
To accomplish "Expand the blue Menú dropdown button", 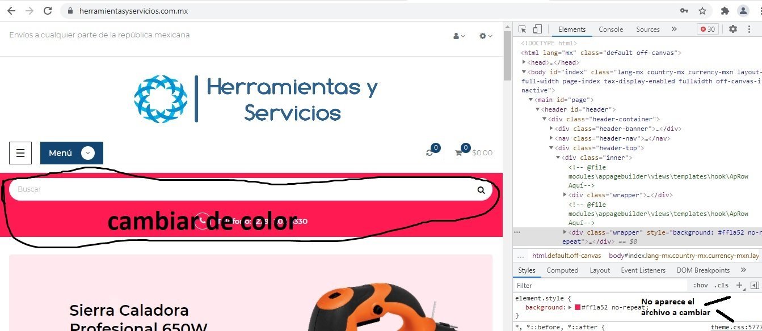I will (71, 153).
